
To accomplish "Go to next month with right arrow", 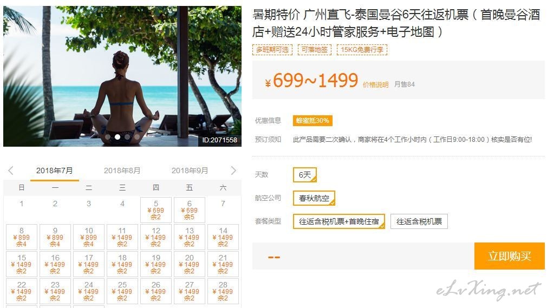I will [233, 171].
